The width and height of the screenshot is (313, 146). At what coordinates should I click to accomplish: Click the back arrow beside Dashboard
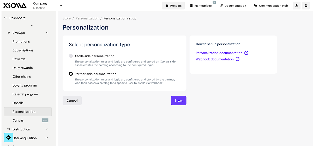(5, 18)
